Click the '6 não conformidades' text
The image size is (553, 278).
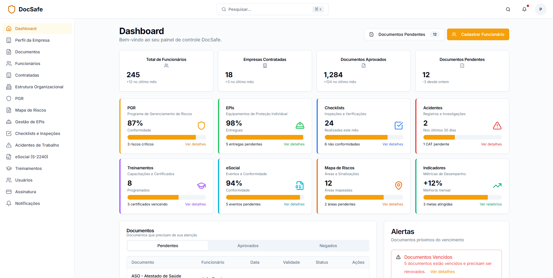(342, 144)
